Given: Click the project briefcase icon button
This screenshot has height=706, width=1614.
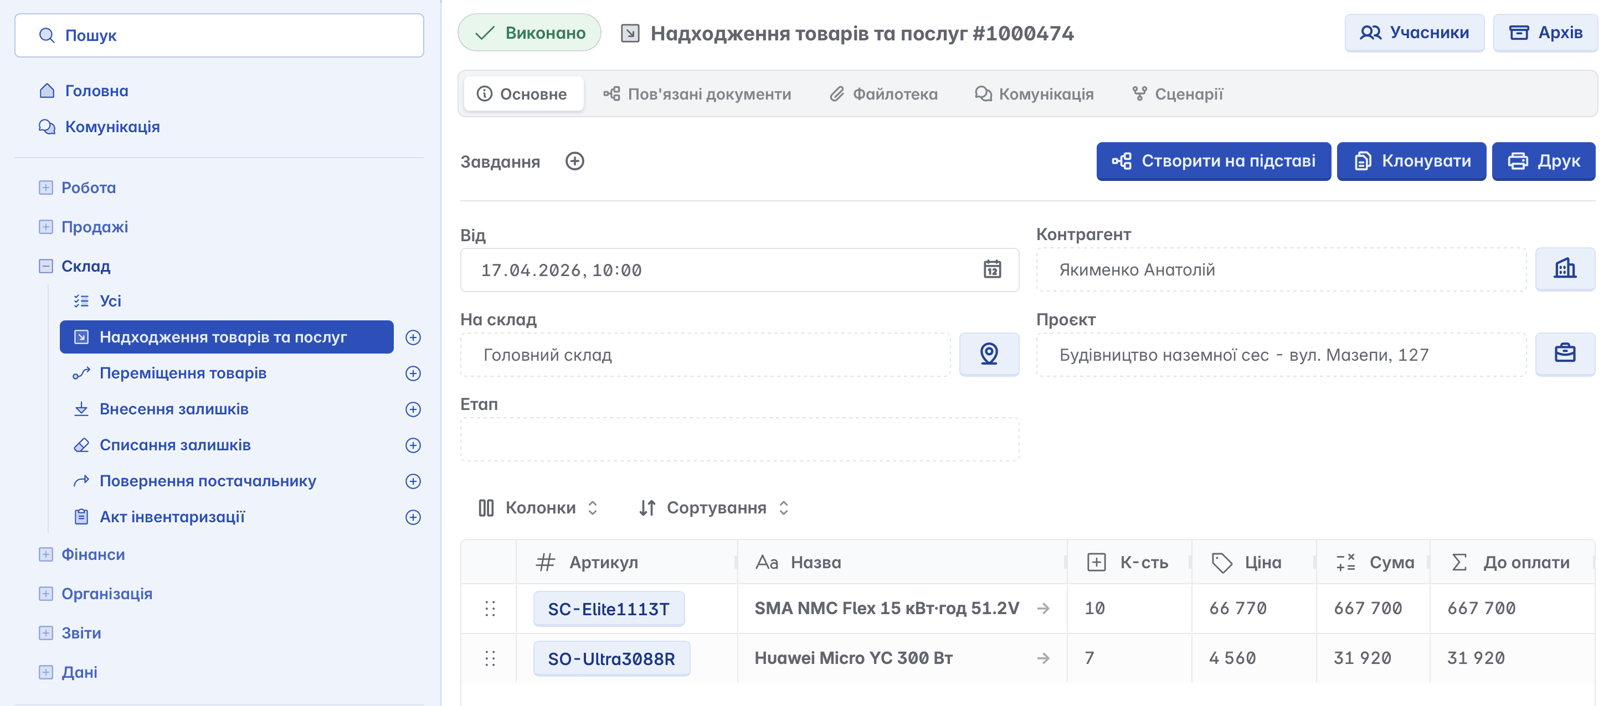Looking at the screenshot, I should (x=1565, y=354).
